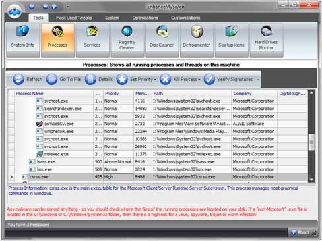Sort by the Process Name column
322x241 pixels.
[x=54, y=94]
